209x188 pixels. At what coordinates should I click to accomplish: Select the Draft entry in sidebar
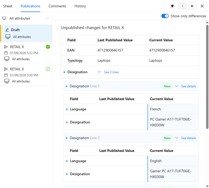(x=26, y=33)
